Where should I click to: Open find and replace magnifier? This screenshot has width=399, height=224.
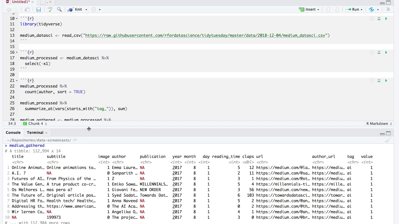[59, 10]
